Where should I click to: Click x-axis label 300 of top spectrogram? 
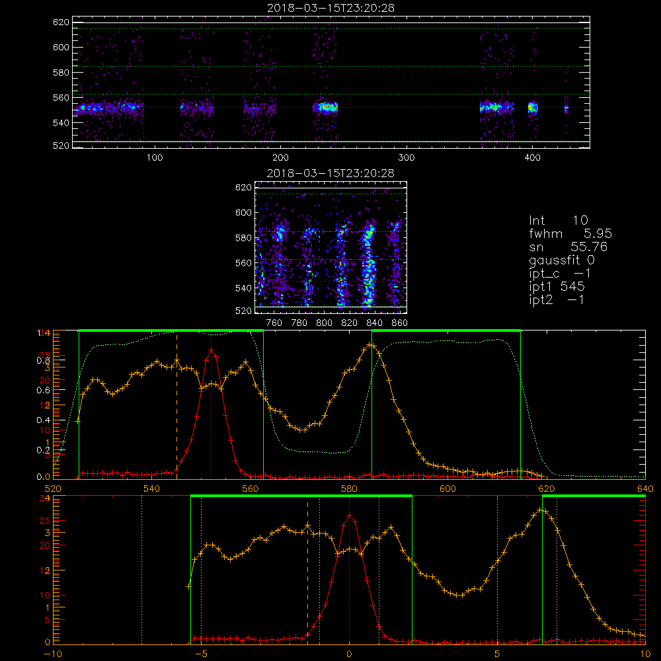click(407, 158)
